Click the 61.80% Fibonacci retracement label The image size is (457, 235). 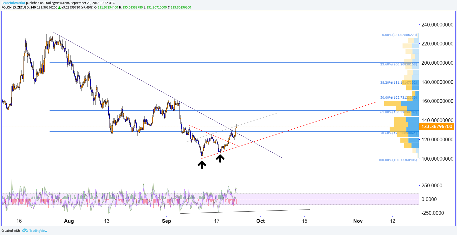[x=398, y=112]
